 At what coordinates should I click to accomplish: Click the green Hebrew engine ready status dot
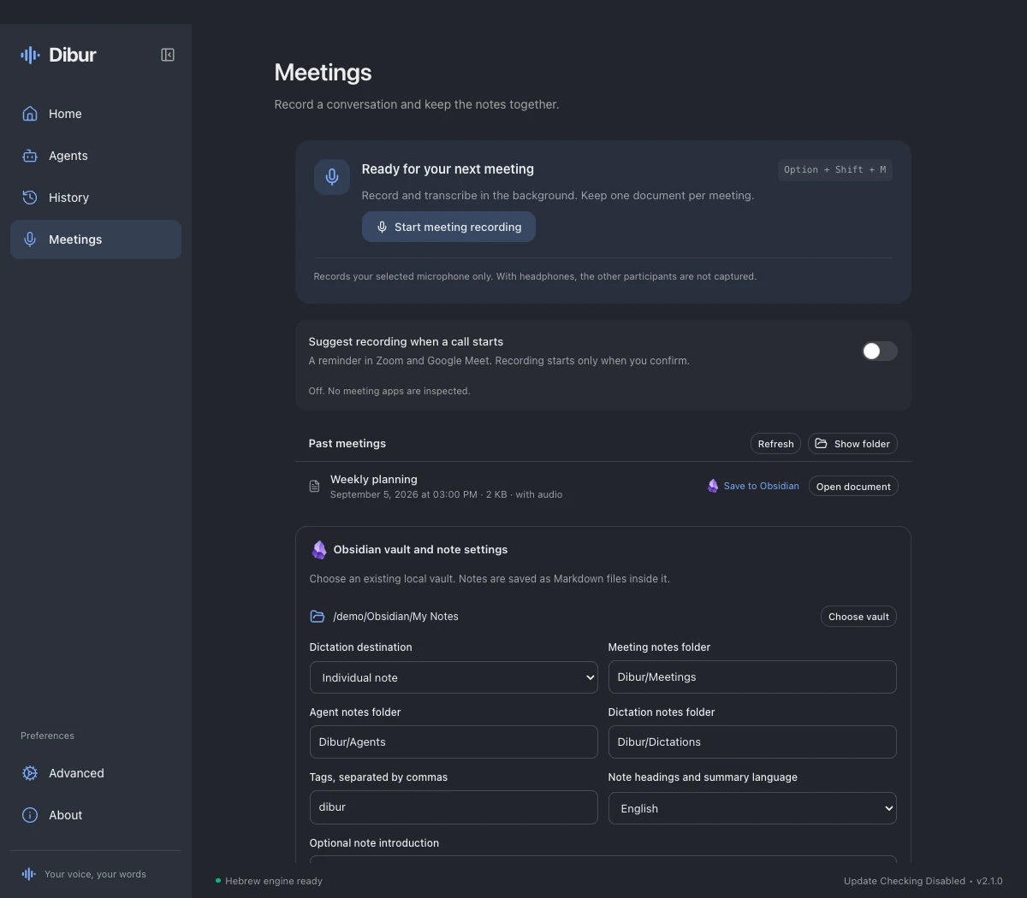click(218, 880)
